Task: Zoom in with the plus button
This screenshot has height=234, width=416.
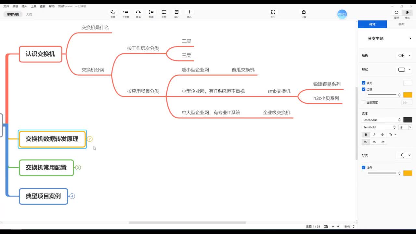Action: click(x=338, y=227)
